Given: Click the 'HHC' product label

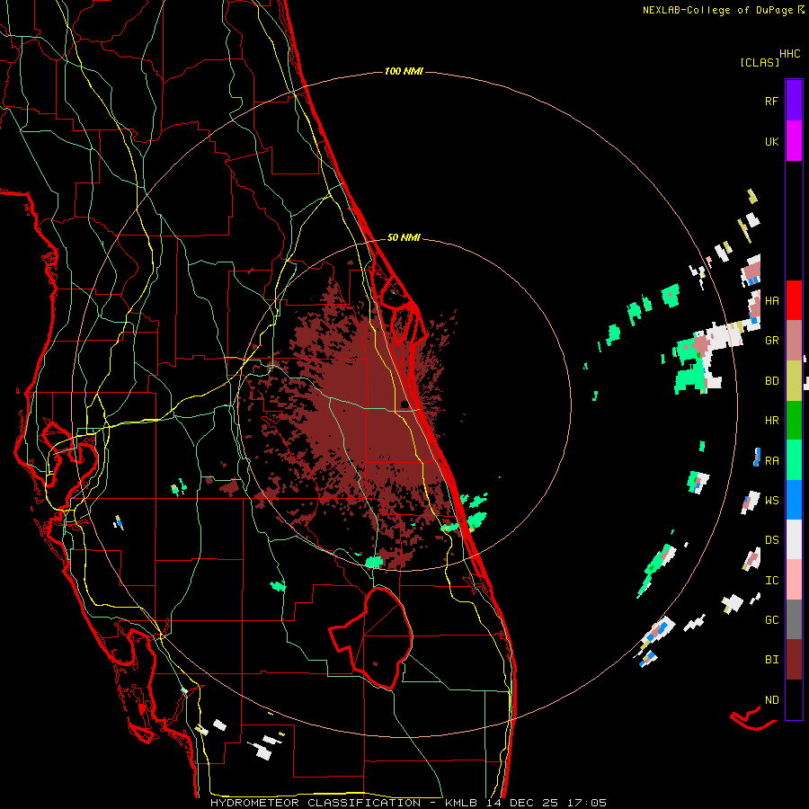Looking at the screenshot, I should pyautogui.click(x=790, y=54).
